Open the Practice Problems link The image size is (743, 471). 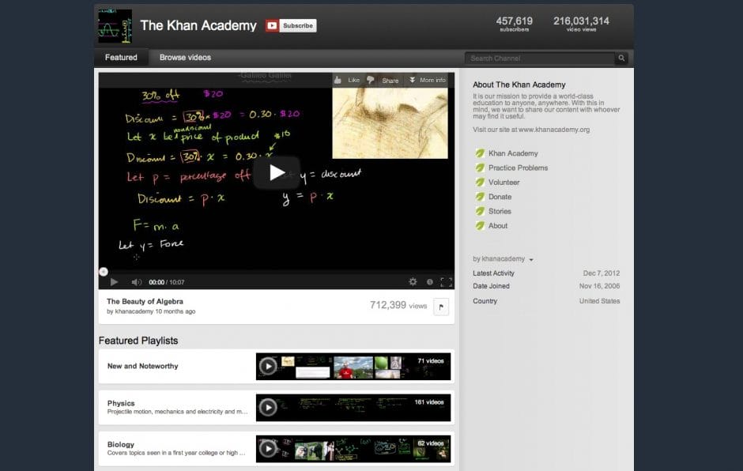click(518, 168)
